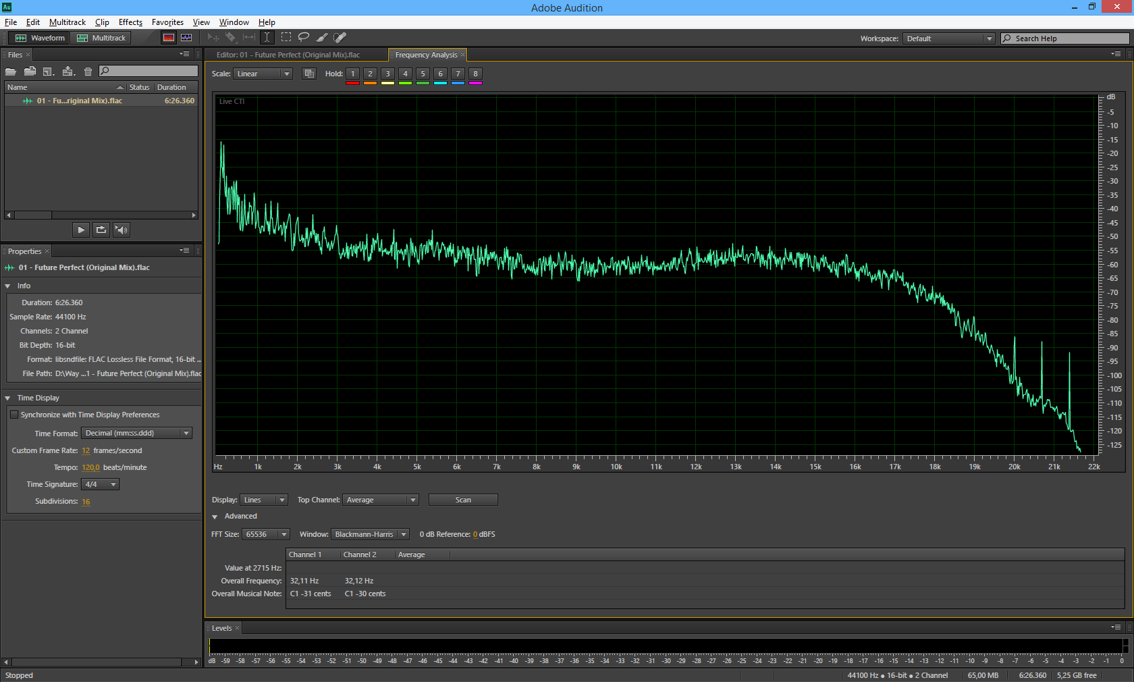
Task: Open the Time Signature dropdown
Action: 101,484
